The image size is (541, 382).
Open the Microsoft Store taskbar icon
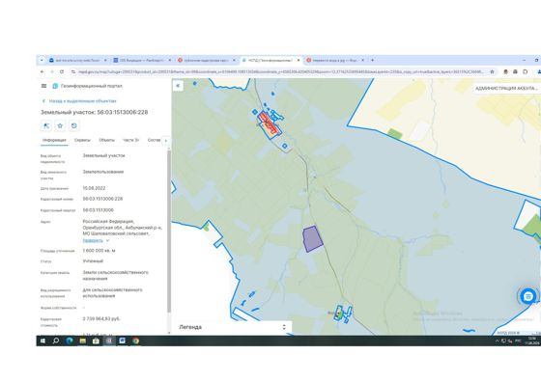(x=96, y=341)
